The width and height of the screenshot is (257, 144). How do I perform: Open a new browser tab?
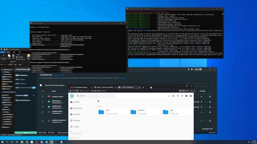[x=143, y=87]
